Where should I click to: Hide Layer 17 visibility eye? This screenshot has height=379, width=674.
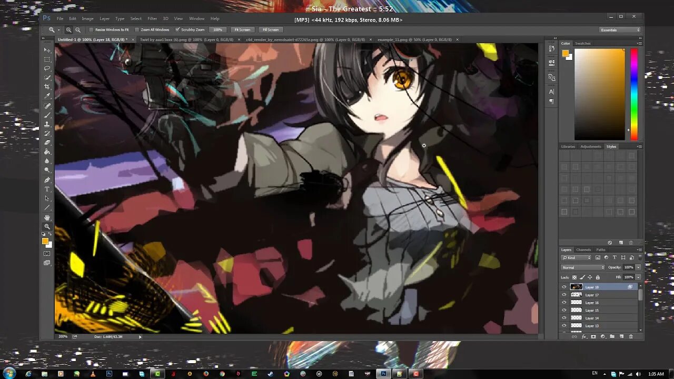[564, 295]
